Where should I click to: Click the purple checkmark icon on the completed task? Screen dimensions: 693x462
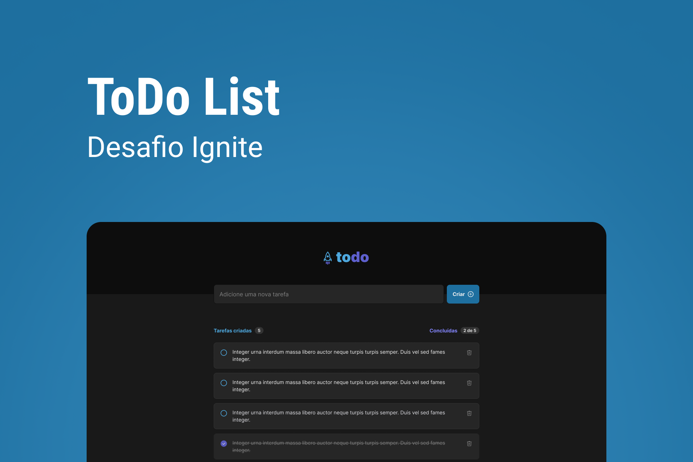coord(223,443)
